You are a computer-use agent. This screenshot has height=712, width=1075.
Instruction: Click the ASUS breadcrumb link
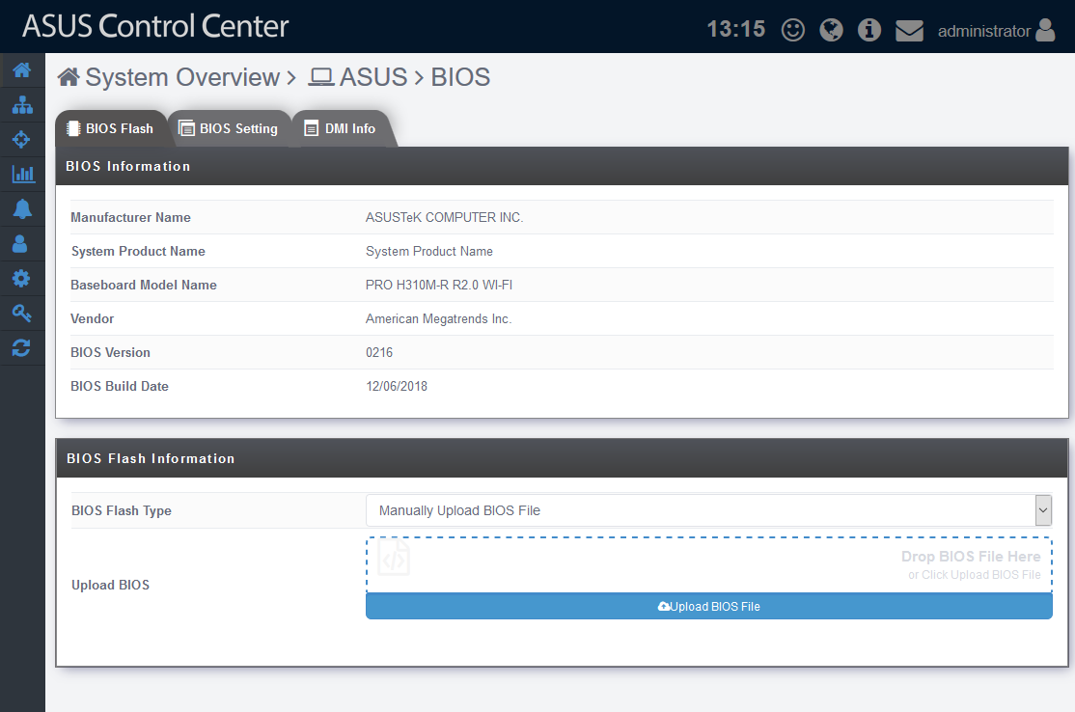click(x=373, y=77)
